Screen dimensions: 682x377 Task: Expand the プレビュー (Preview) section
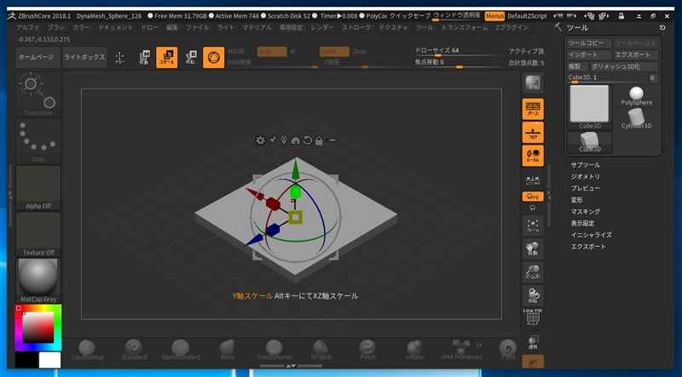pyautogui.click(x=586, y=189)
